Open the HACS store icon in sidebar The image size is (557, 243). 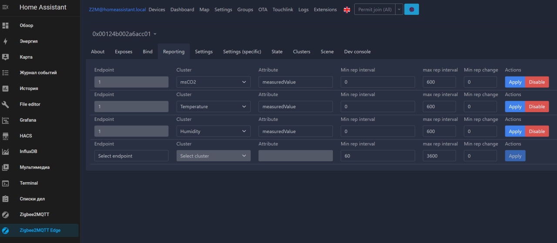(x=6, y=136)
